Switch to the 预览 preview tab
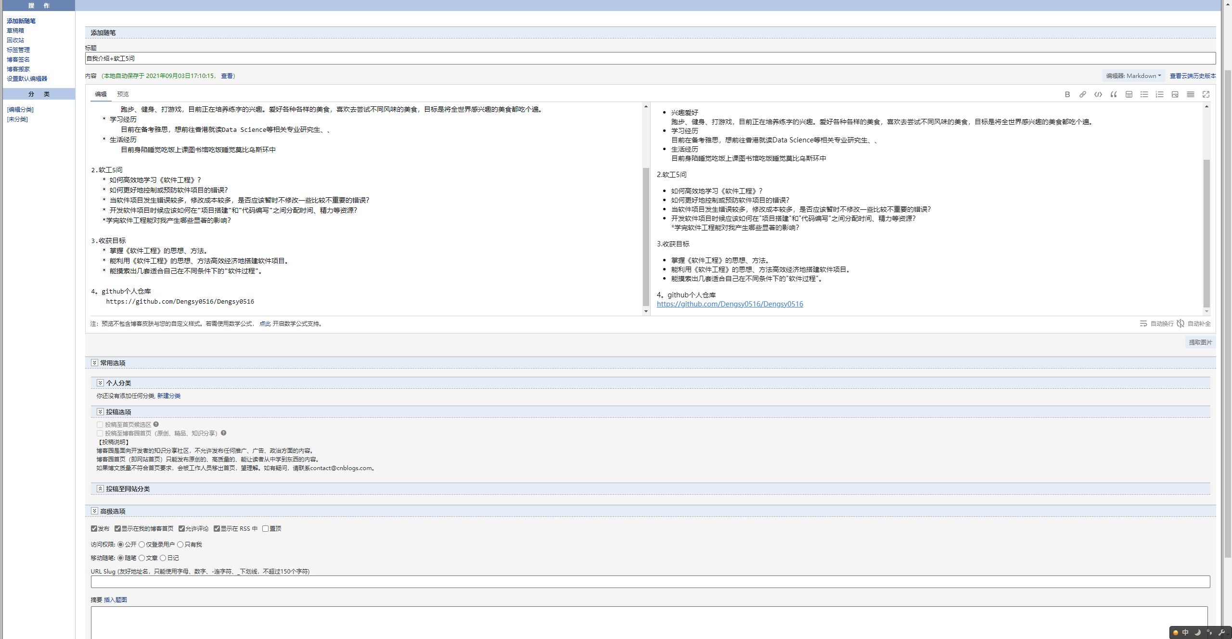Image resolution: width=1232 pixels, height=639 pixels. point(123,94)
